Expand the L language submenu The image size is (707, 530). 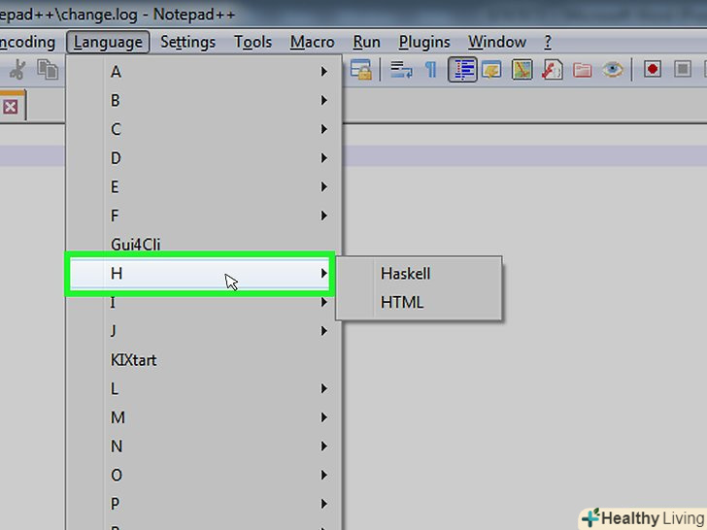coord(204,389)
